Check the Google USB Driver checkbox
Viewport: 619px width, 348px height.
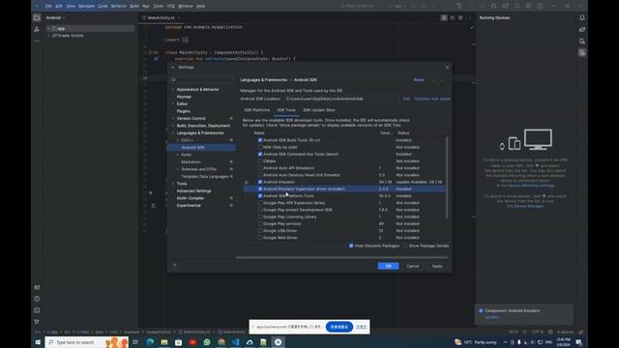260,231
